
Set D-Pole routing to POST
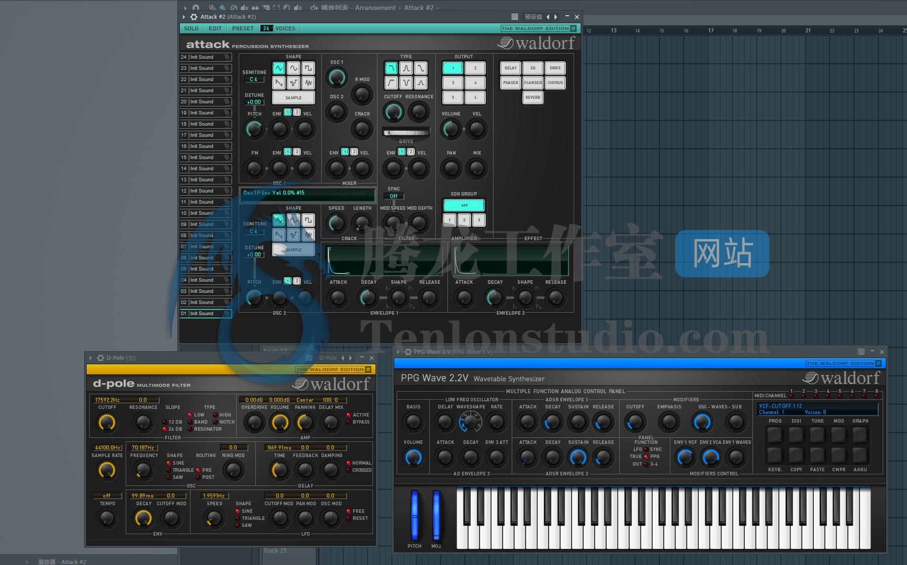click(205, 477)
